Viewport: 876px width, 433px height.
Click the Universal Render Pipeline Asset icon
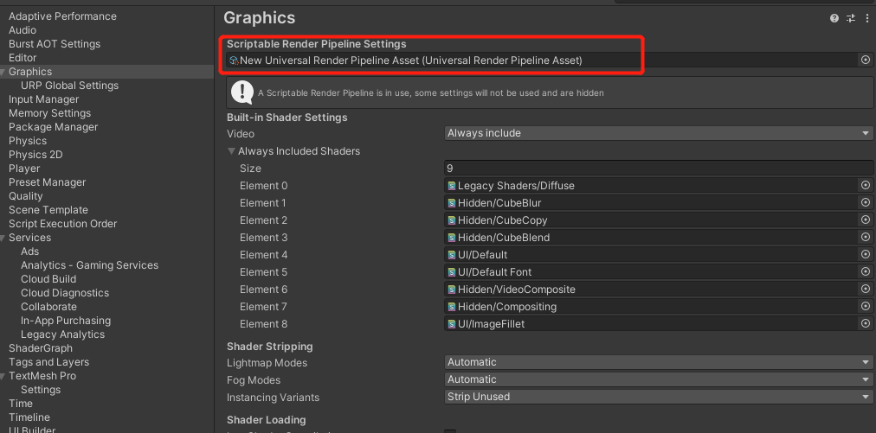point(234,60)
